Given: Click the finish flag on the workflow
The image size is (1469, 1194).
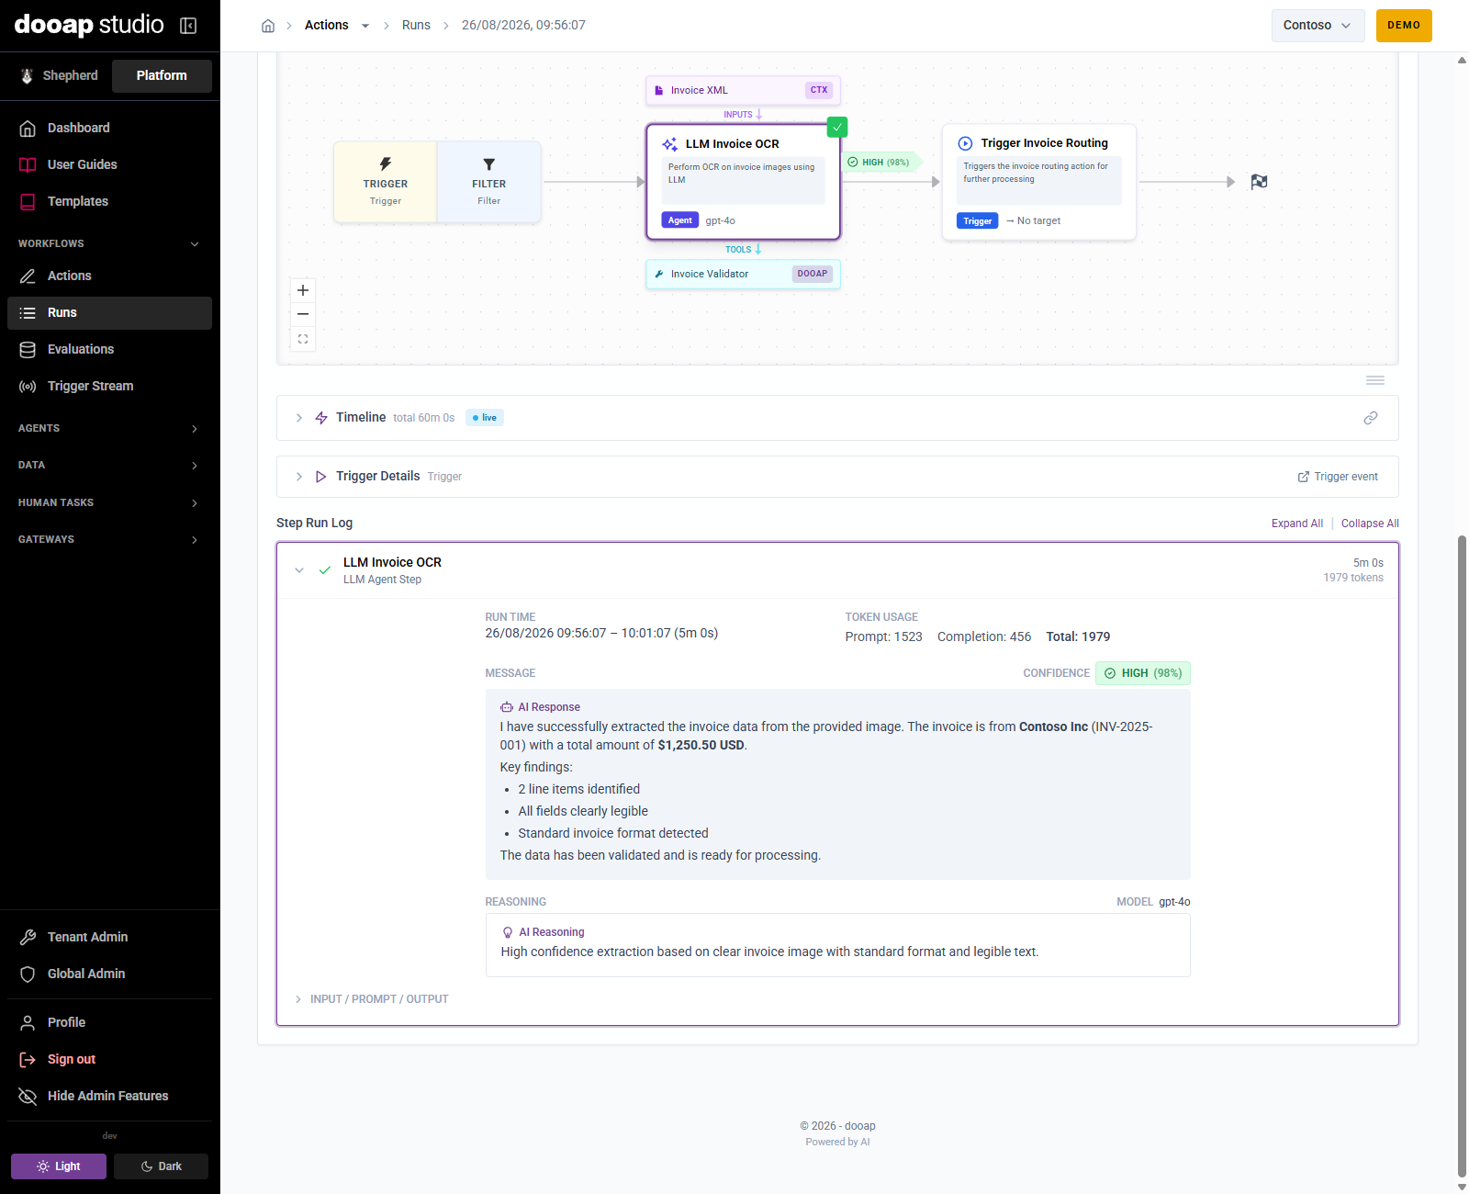Looking at the screenshot, I should (1259, 182).
